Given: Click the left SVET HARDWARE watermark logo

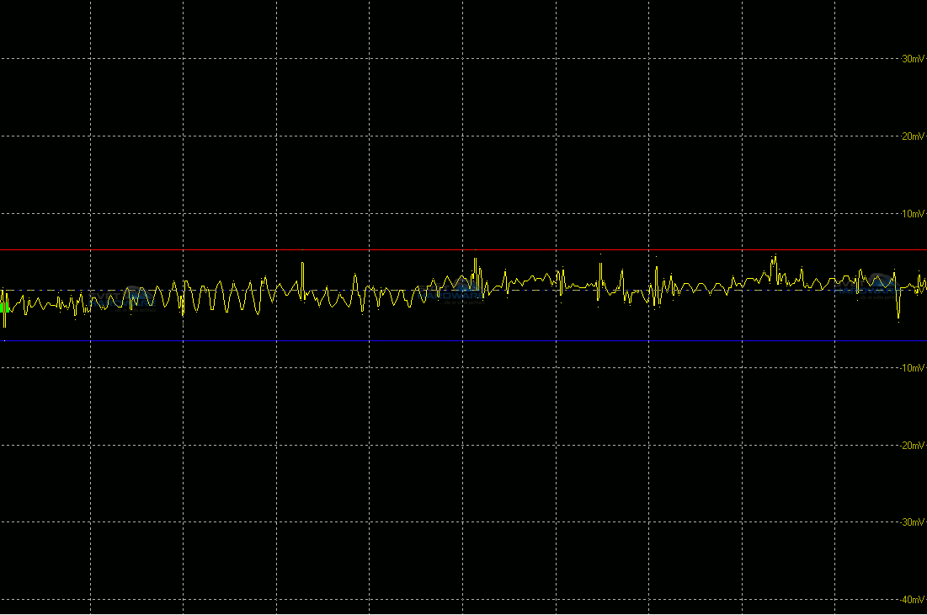Looking at the screenshot, I should (x=131, y=297).
